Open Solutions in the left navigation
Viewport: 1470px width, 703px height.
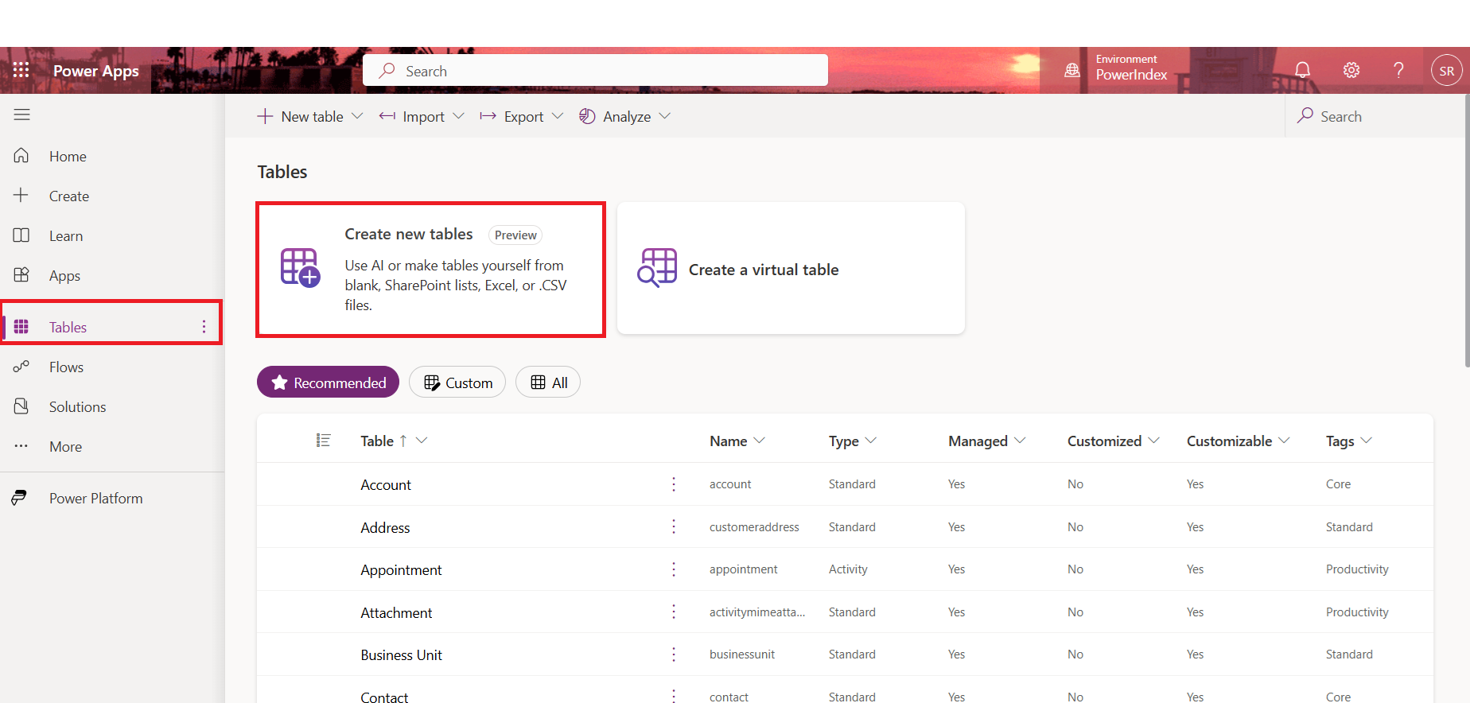[x=77, y=406]
